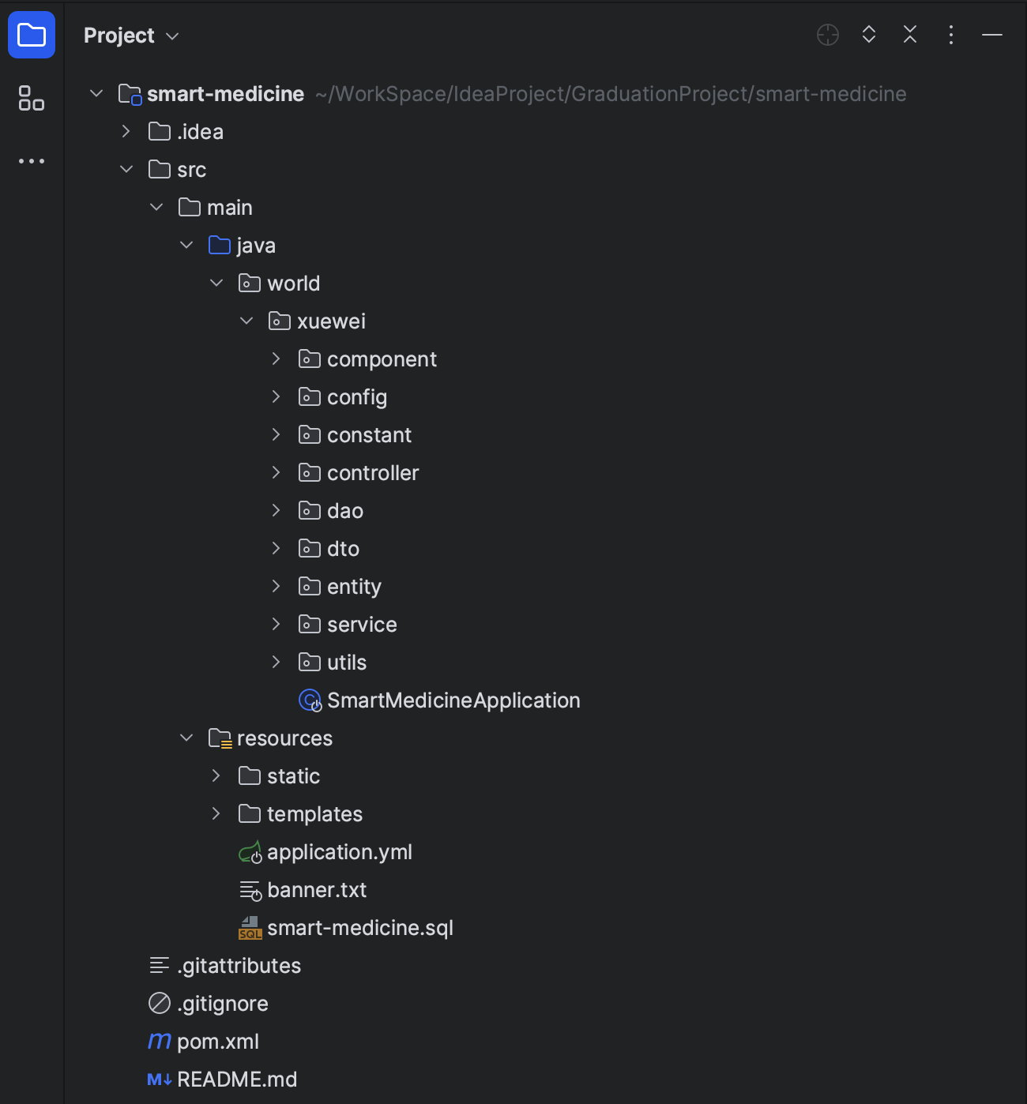Open the Project tool window icon
Viewport: 1027px width, 1104px height.
(x=32, y=35)
